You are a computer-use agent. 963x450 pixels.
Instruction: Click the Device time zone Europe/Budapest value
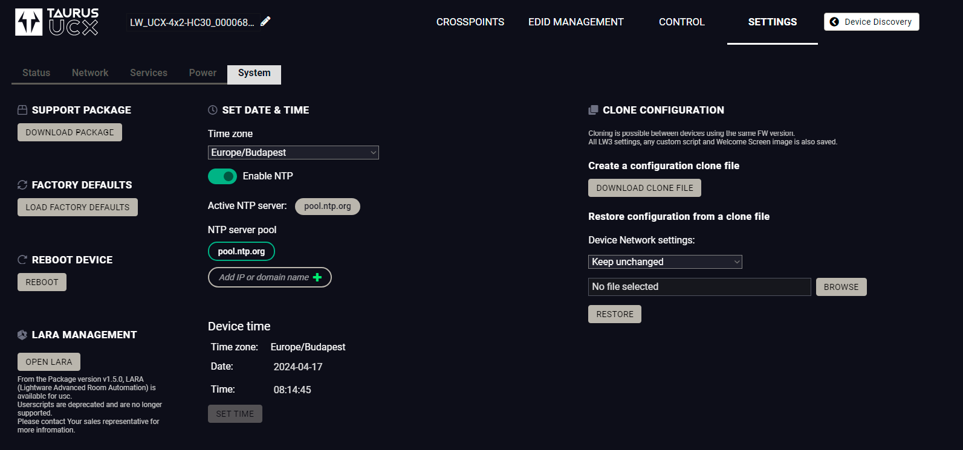(308, 347)
